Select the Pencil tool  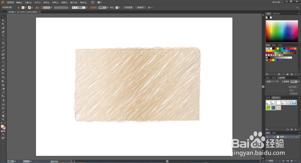tap(3, 51)
